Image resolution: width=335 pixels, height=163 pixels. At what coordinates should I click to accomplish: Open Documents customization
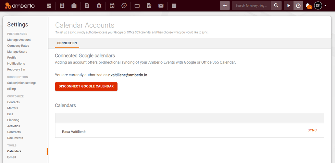pos(15,138)
